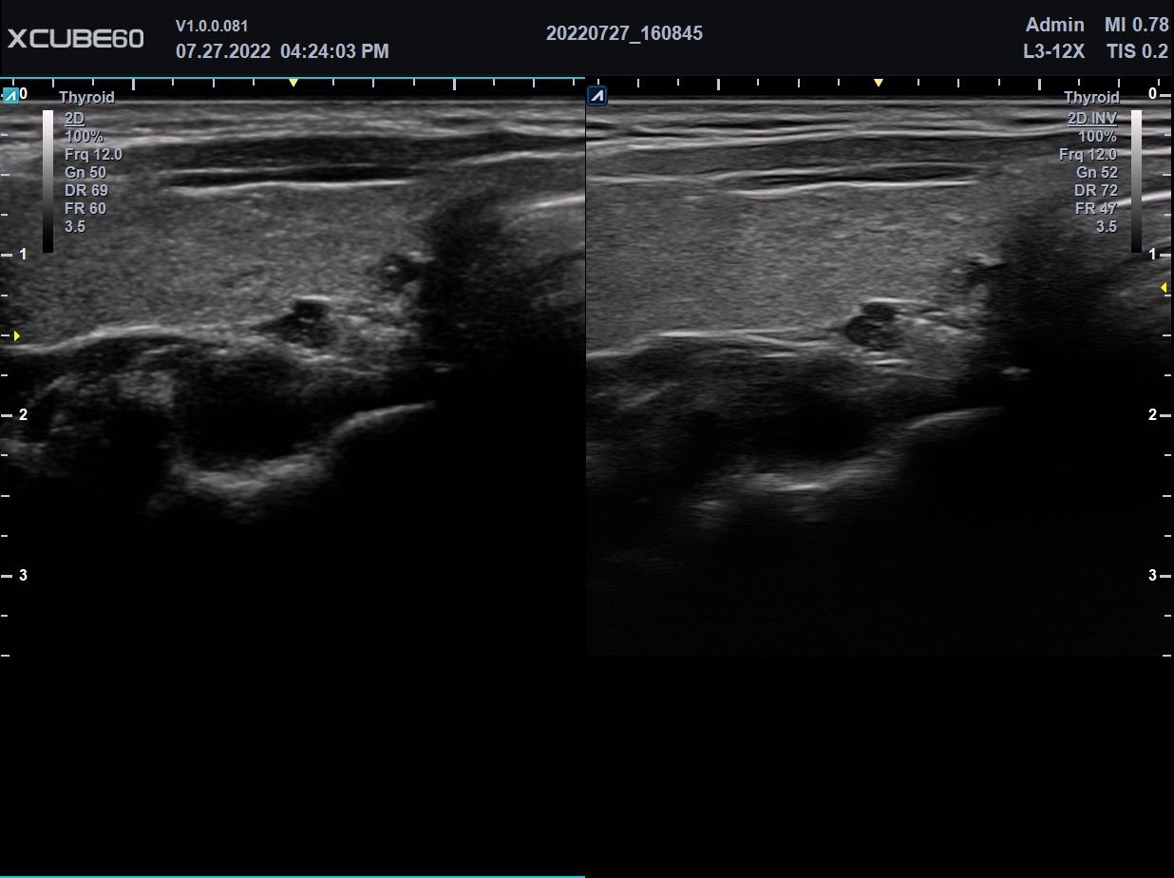Click the left panel probe orientation marker icon
1174x878 pixels.
pyautogui.click(x=10, y=95)
